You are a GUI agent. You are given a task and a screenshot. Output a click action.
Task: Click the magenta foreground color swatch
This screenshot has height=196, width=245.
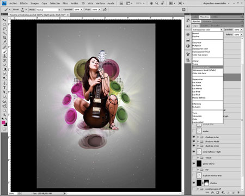pyautogui.click(x=3, y=122)
